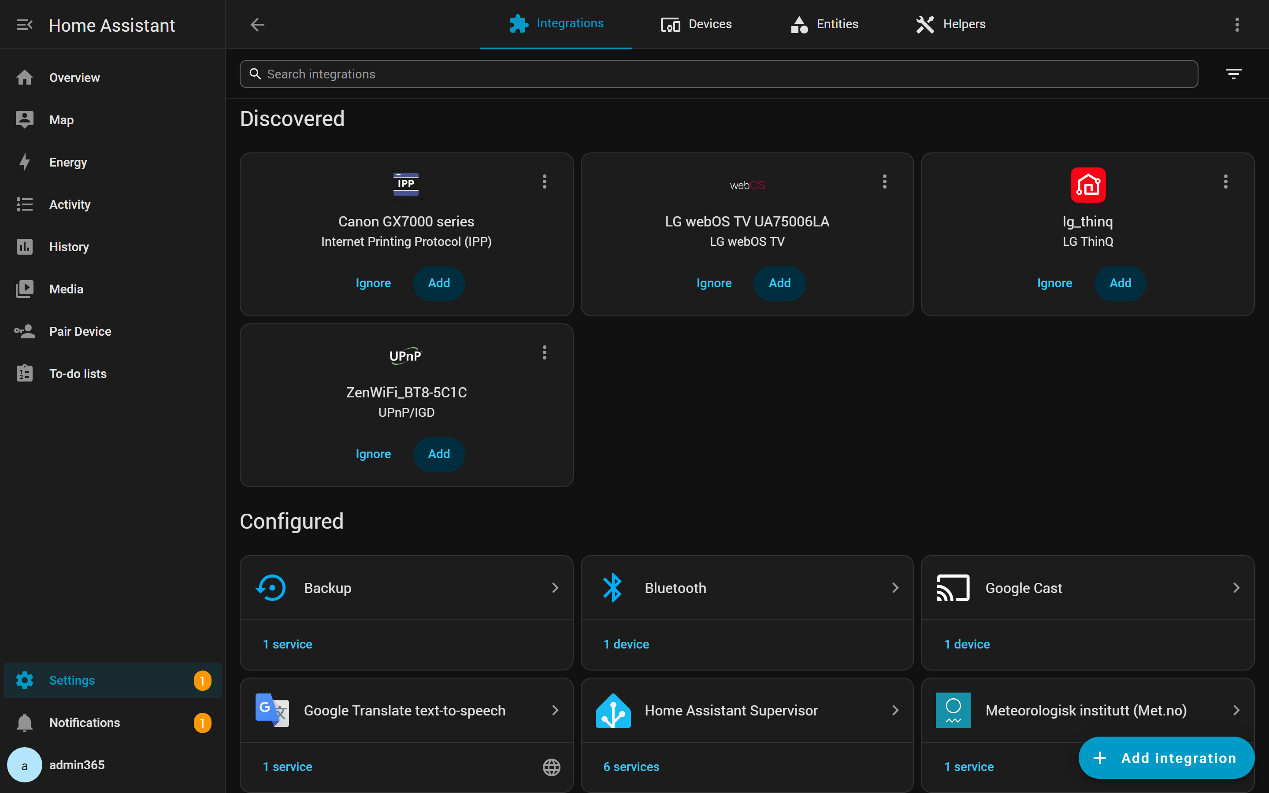Switch to the Entities tab
Screen dimensions: 1269x793
point(824,24)
